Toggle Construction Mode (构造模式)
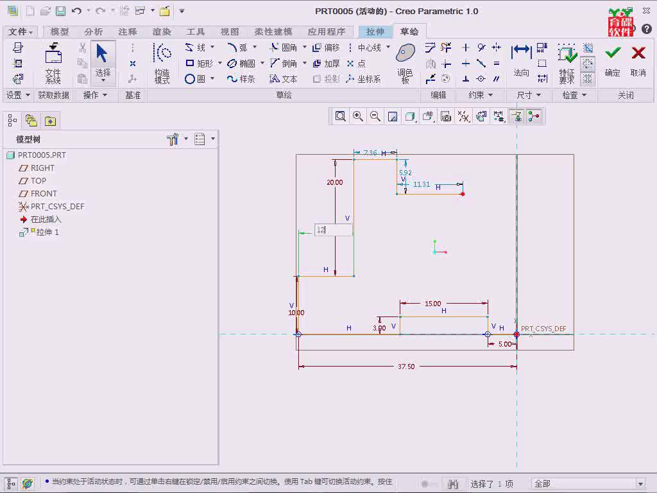Screen dimensions: 657x493 tap(162, 63)
